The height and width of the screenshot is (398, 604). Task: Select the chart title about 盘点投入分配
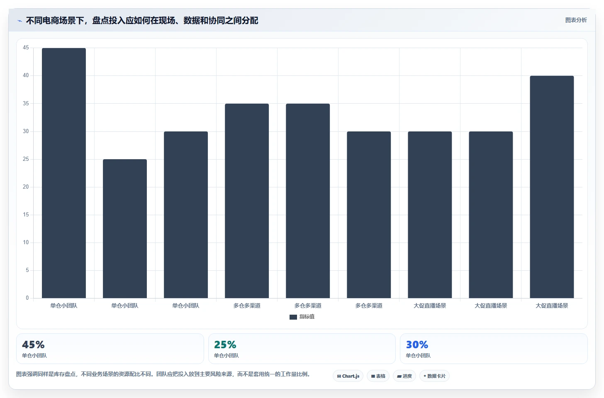point(142,20)
